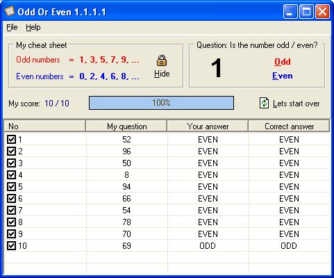Minimize the Odd Or Even window
The height and width of the screenshot is (278, 334).
pyautogui.click(x=290, y=11)
